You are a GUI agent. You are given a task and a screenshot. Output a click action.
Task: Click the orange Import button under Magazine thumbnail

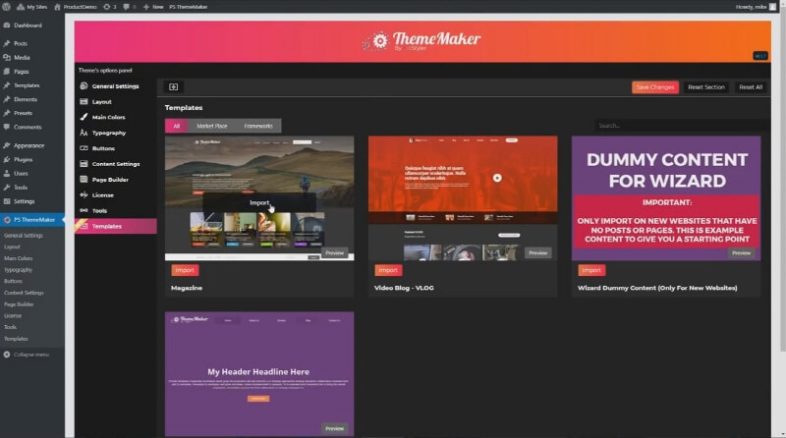click(x=185, y=270)
